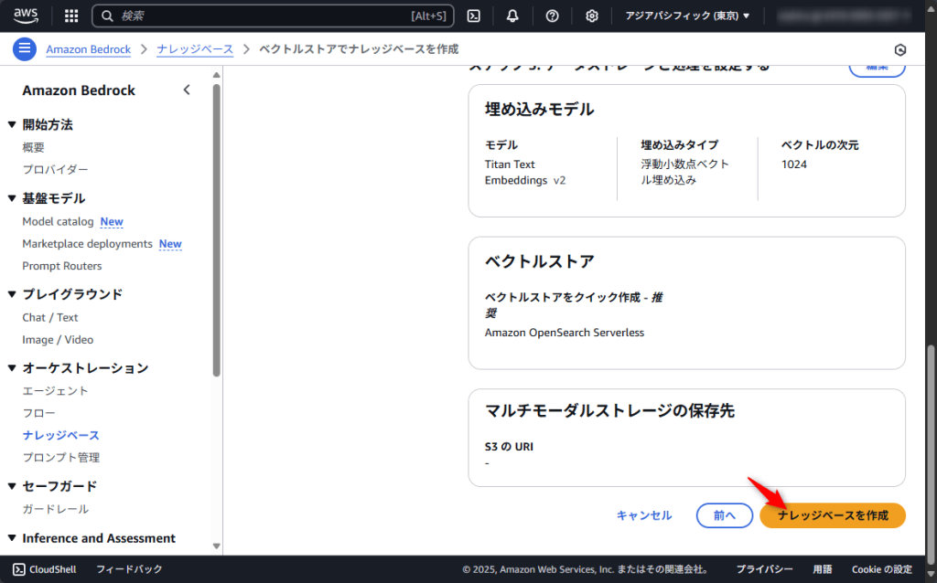This screenshot has width=937, height=583.
Task: Click the Titan Text Embeddings v2 text
Action: click(525, 172)
